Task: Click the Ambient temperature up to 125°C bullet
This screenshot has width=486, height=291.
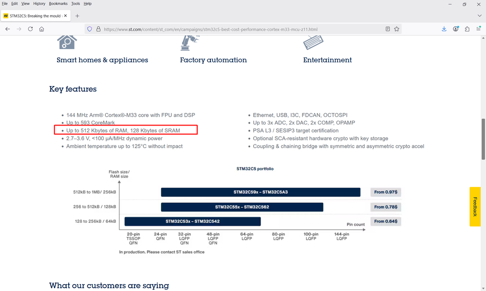Action: click(124, 146)
